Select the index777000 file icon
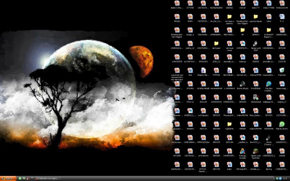The height and width of the screenshot is (181, 290). [x=269, y=3]
